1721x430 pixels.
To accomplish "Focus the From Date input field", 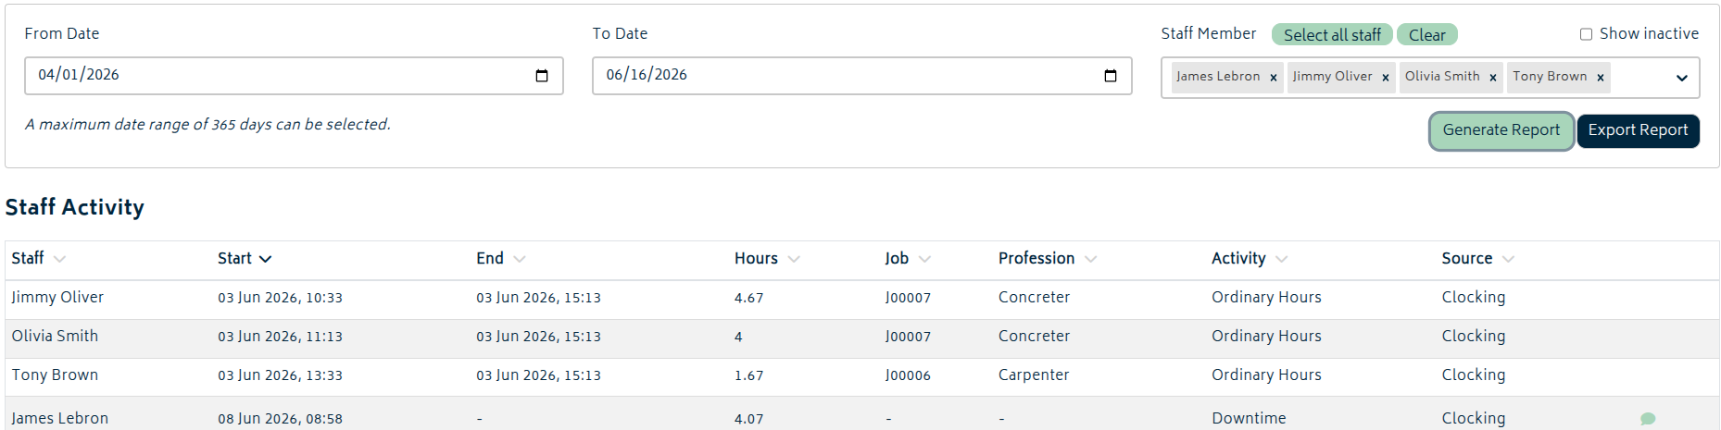I will pos(294,76).
